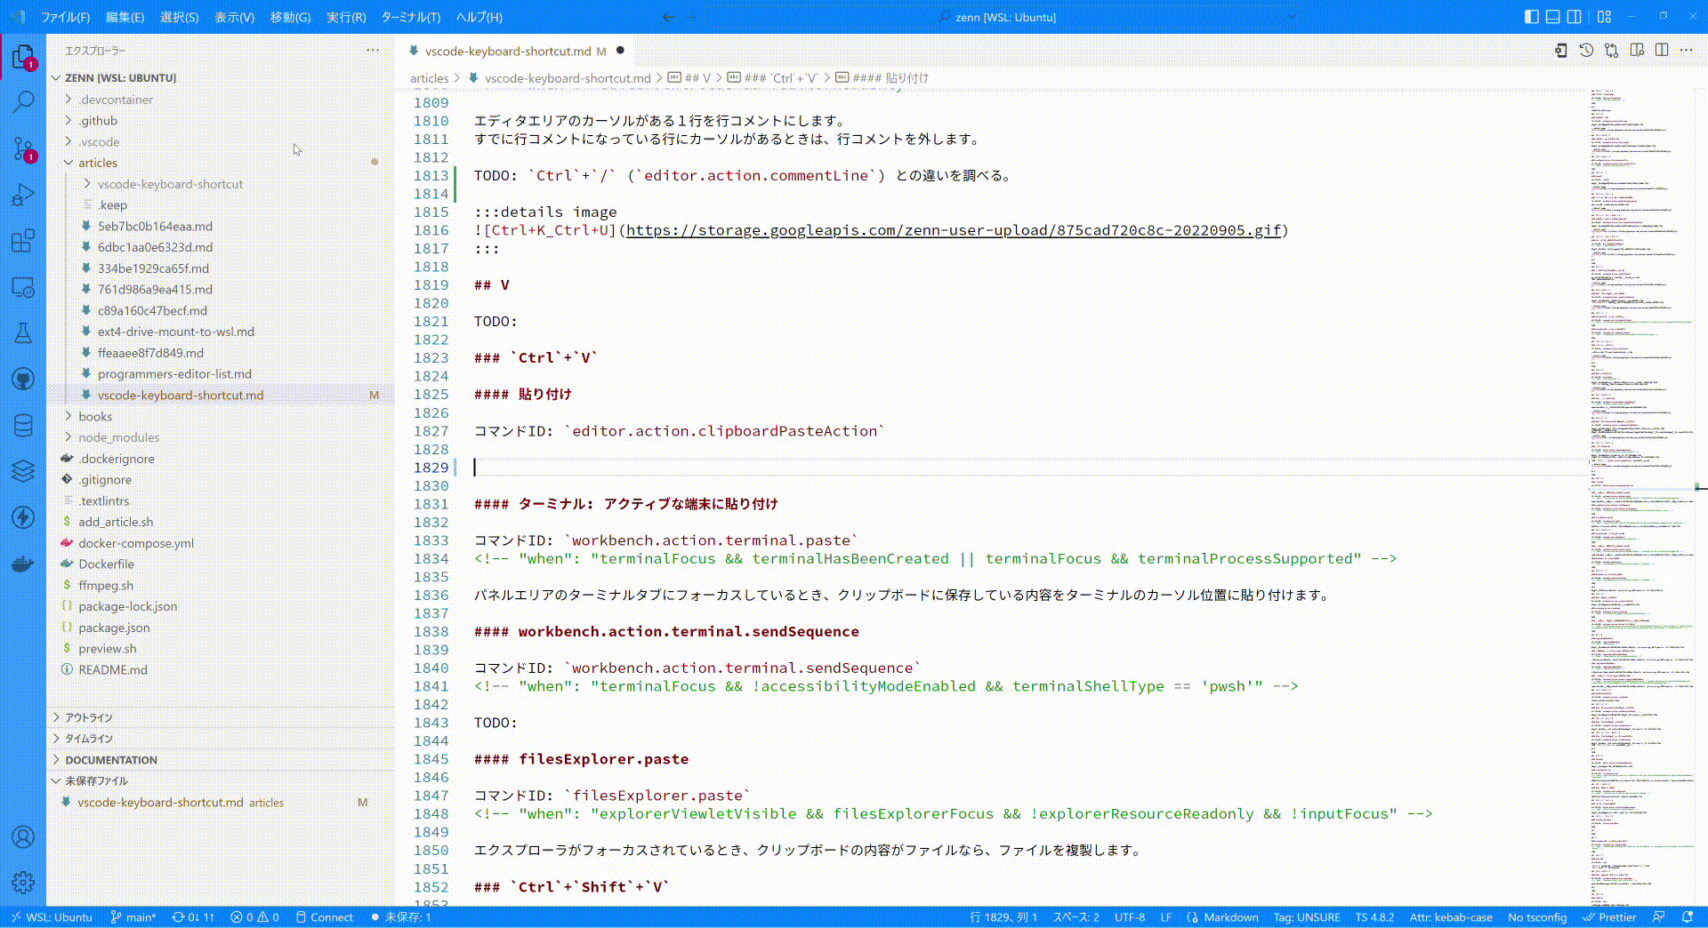Click the UTF-8 encoding selector

pyautogui.click(x=1130, y=916)
